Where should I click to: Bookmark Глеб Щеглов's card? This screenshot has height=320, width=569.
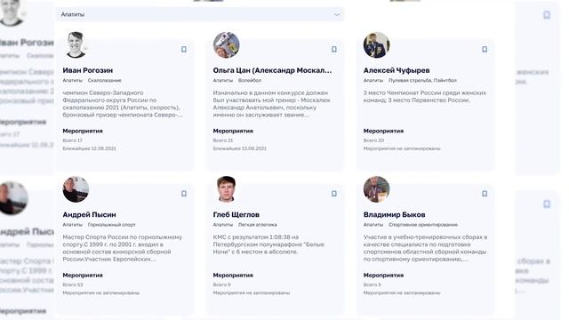tap(334, 194)
